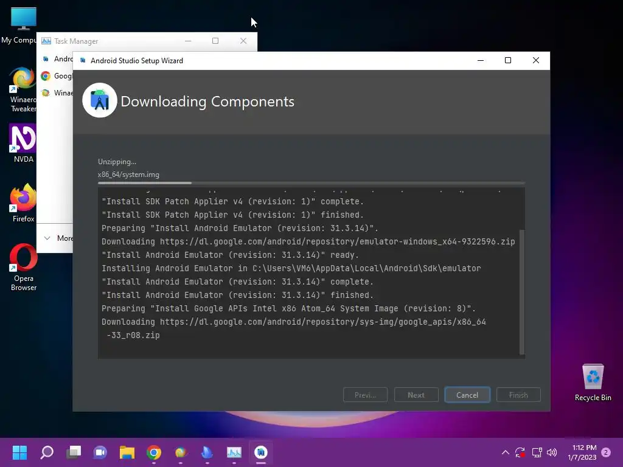Open Winaero Tweaker desktop shortcut
The height and width of the screenshot is (467, 623).
(x=23, y=90)
